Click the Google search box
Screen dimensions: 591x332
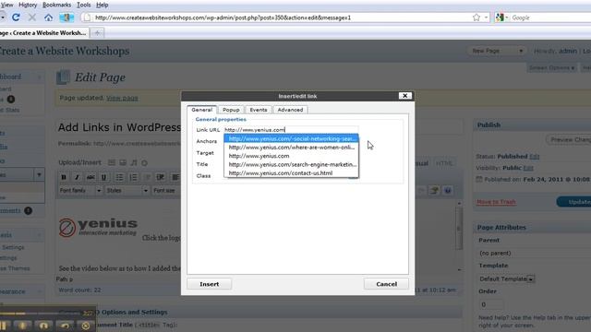point(551,18)
